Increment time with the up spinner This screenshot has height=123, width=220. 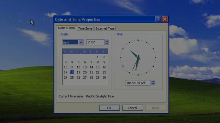153,82
